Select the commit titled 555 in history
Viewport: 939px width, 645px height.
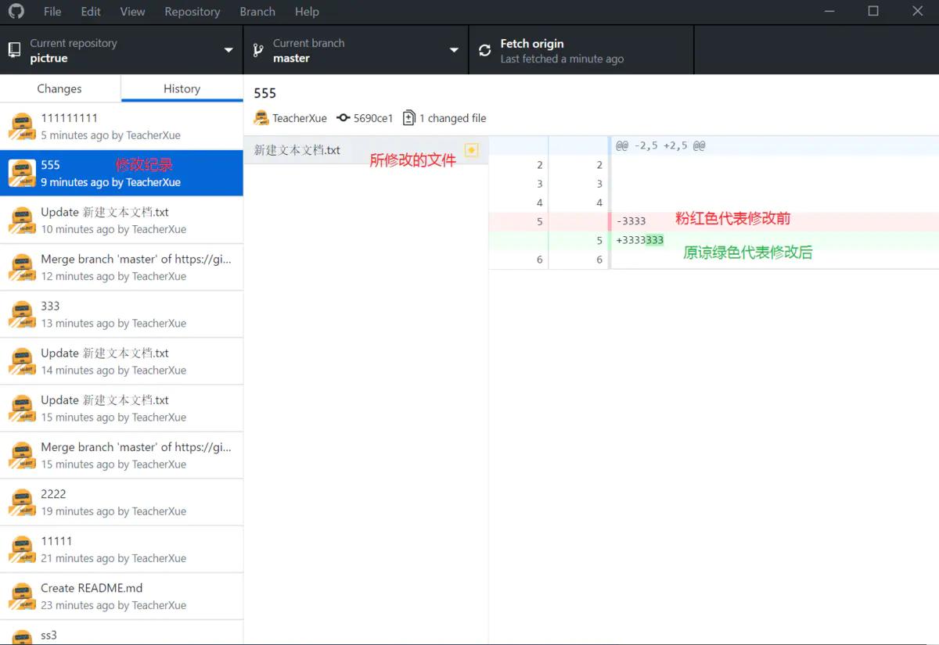click(x=121, y=173)
